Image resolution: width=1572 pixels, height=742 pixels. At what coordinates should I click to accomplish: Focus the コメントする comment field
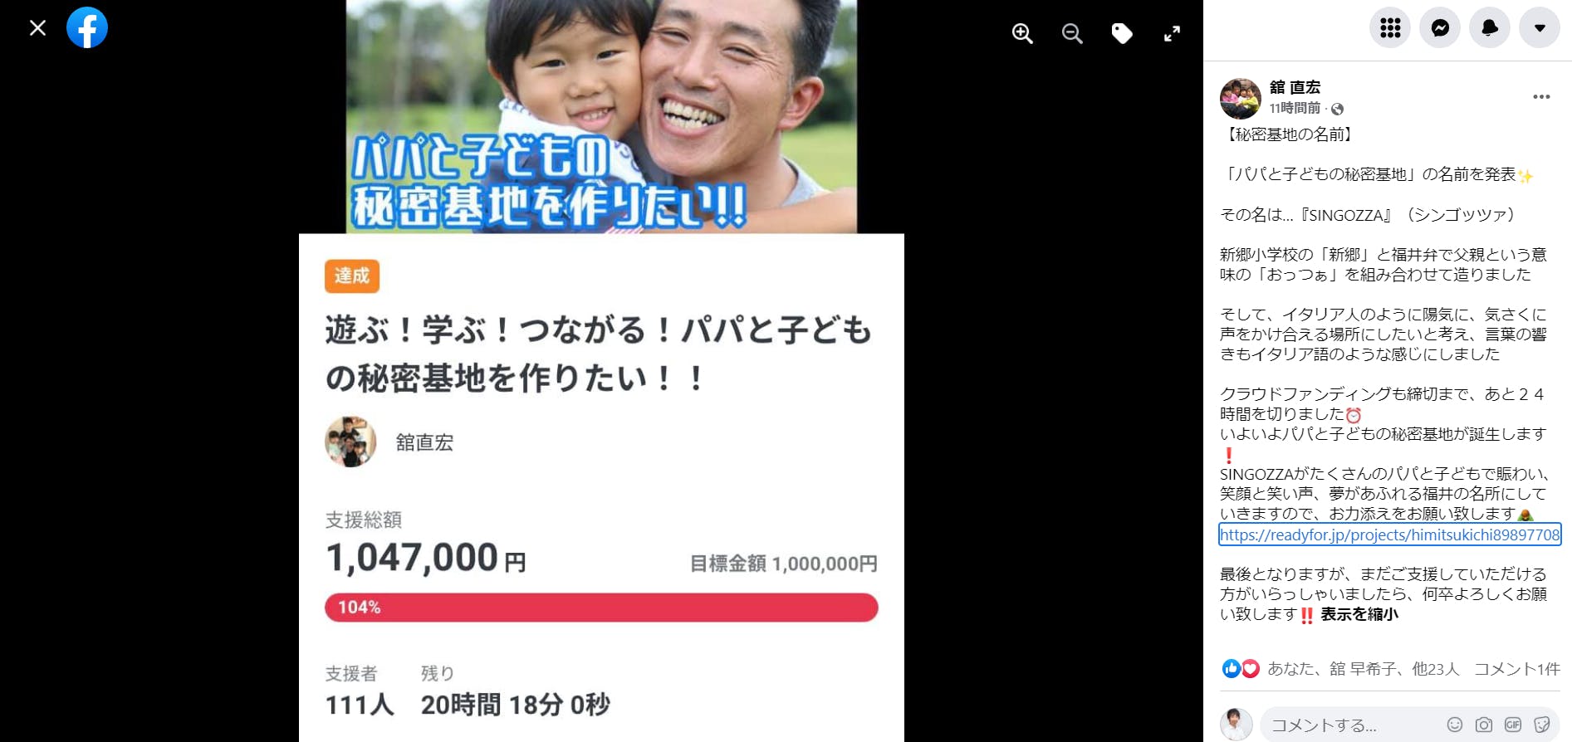[1354, 725]
